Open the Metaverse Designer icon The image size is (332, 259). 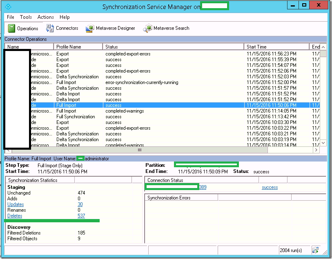point(90,28)
